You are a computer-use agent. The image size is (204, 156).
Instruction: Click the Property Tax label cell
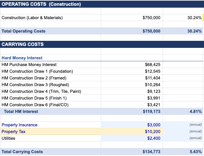click(x=51, y=131)
